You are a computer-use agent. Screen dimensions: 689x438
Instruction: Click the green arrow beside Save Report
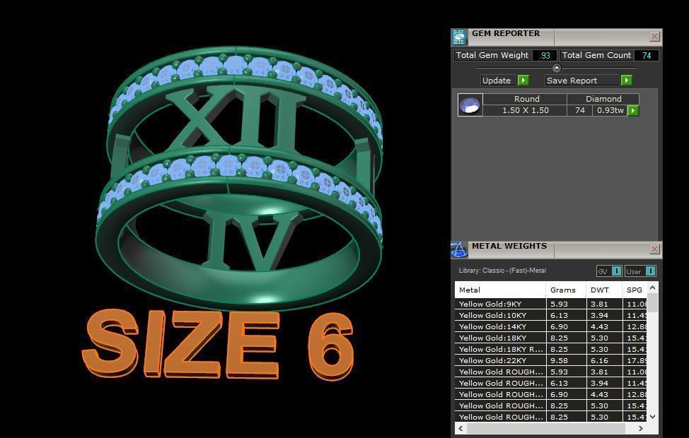[x=626, y=81]
